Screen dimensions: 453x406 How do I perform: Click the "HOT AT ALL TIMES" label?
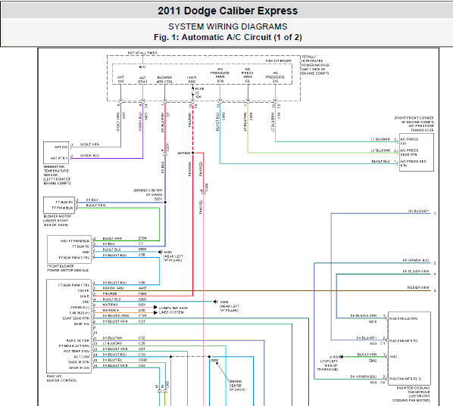[142, 53]
